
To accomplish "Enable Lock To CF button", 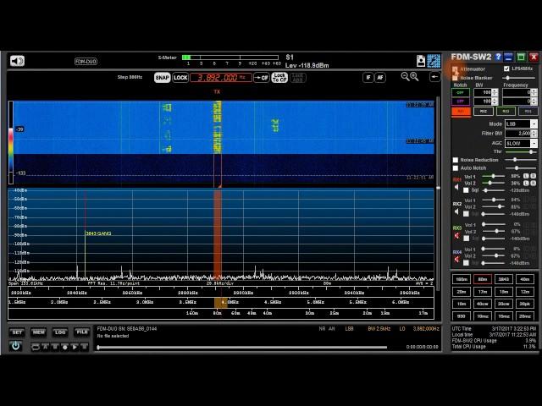I will 279,77.
